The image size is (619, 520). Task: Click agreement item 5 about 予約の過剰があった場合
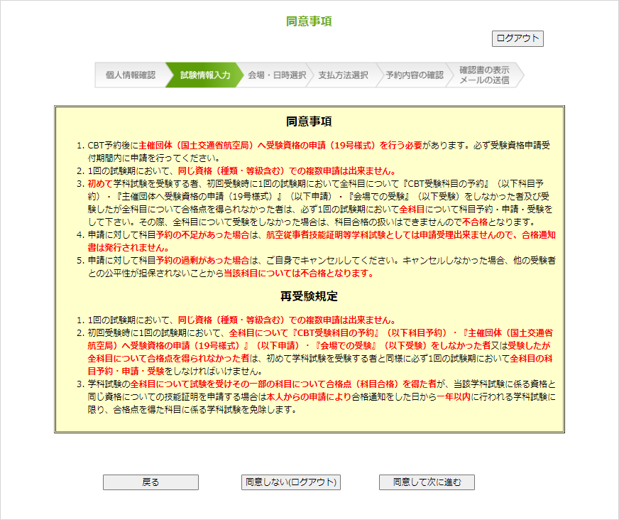coord(322,266)
